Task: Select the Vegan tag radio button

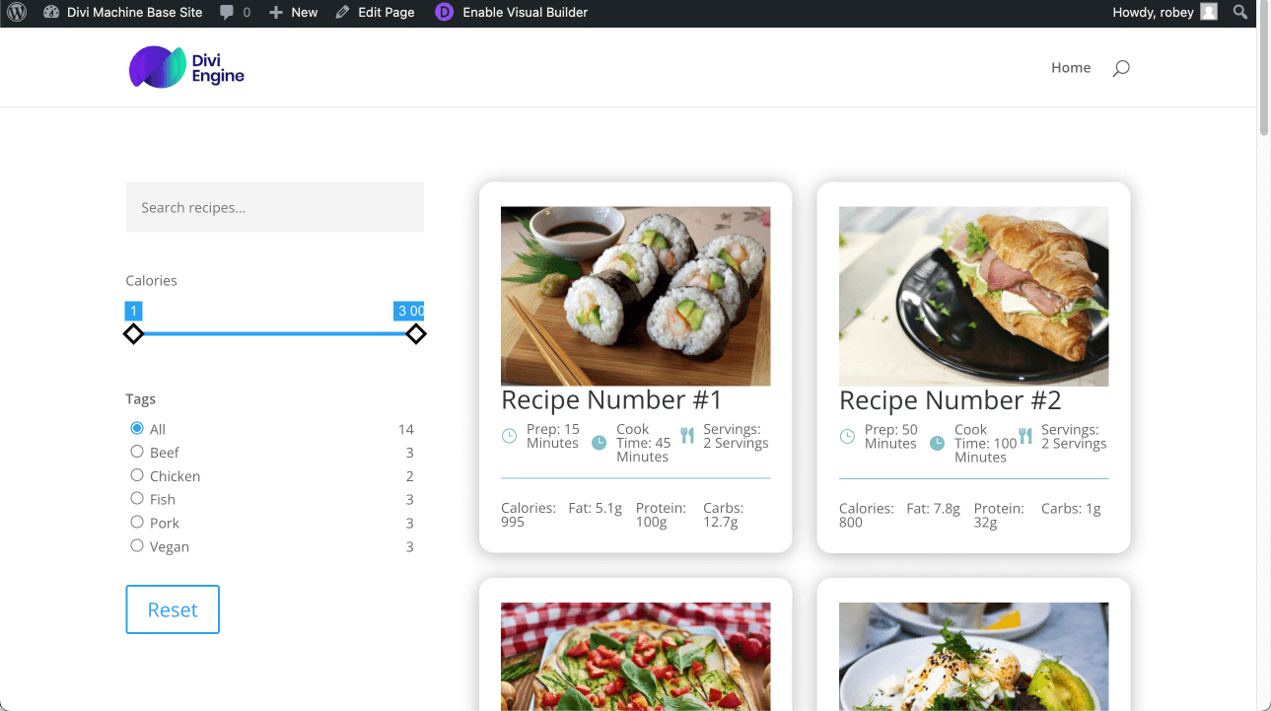Action: click(x=137, y=546)
